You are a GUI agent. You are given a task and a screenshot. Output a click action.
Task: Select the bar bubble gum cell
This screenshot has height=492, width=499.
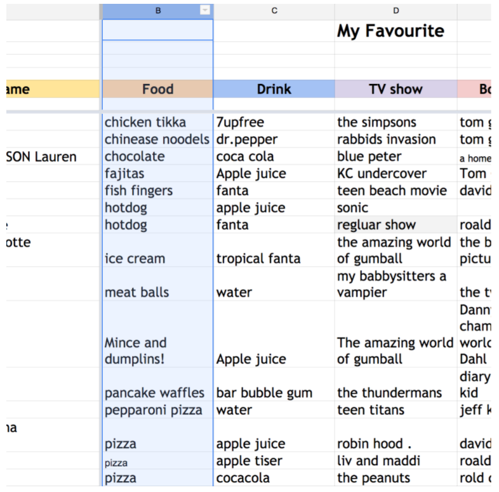pos(274,385)
